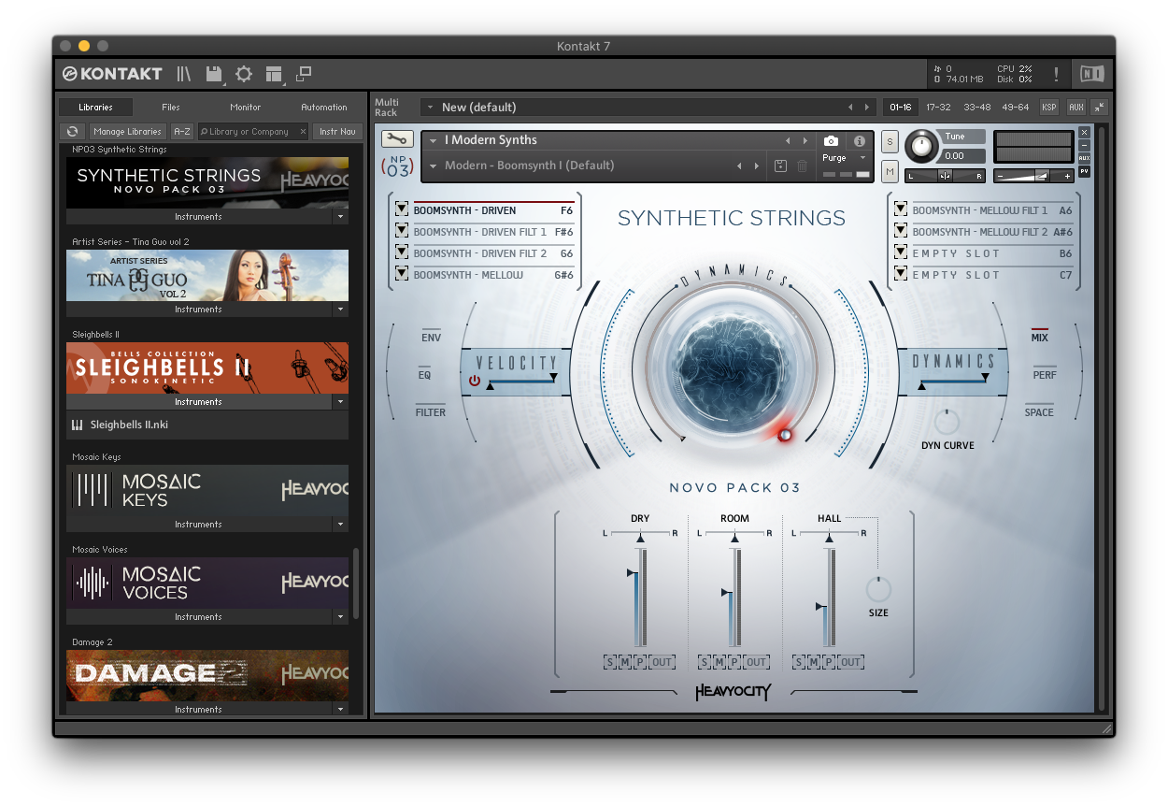1168x807 pixels.
Task: Click the floppy disk save icon
Action: pyautogui.click(x=214, y=74)
